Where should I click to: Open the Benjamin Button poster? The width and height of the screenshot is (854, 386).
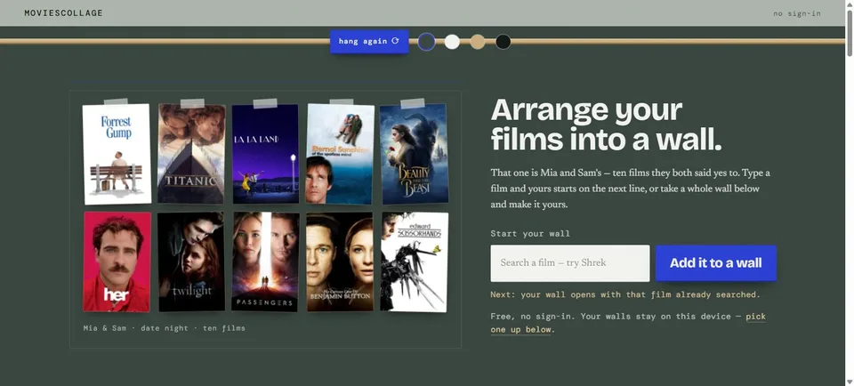340,261
